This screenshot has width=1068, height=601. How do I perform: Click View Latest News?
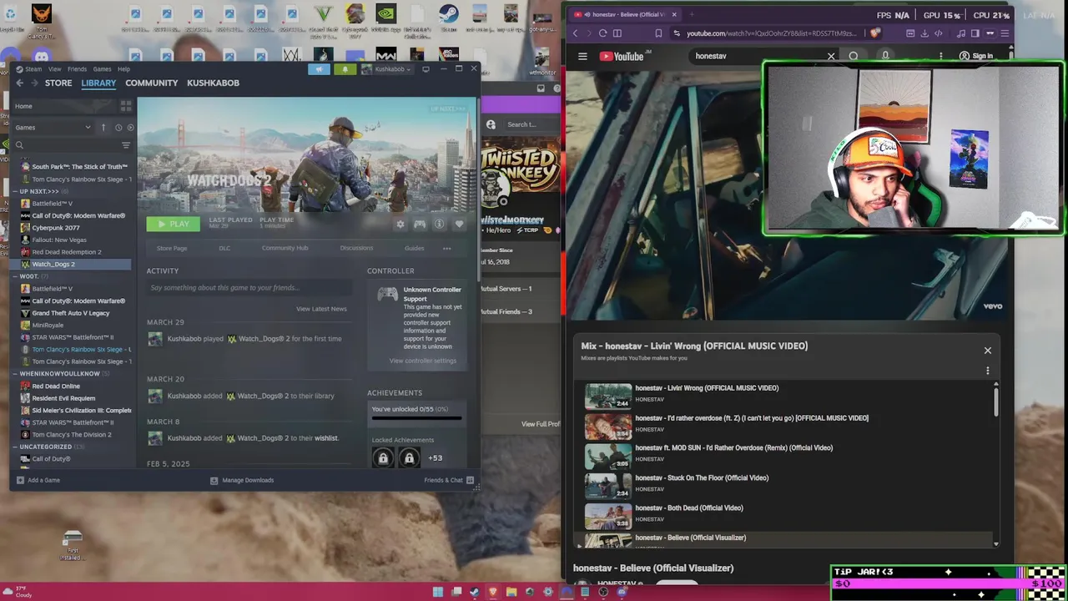[x=321, y=309]
